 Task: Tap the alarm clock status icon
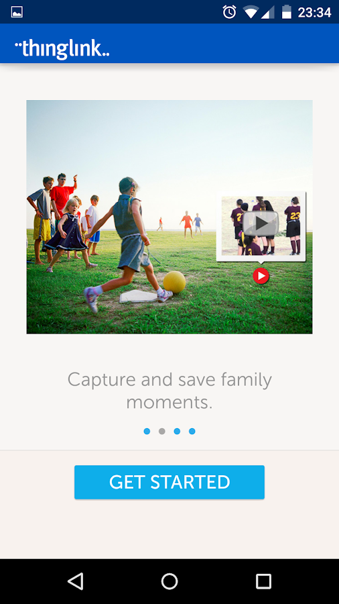pos(229,12)
